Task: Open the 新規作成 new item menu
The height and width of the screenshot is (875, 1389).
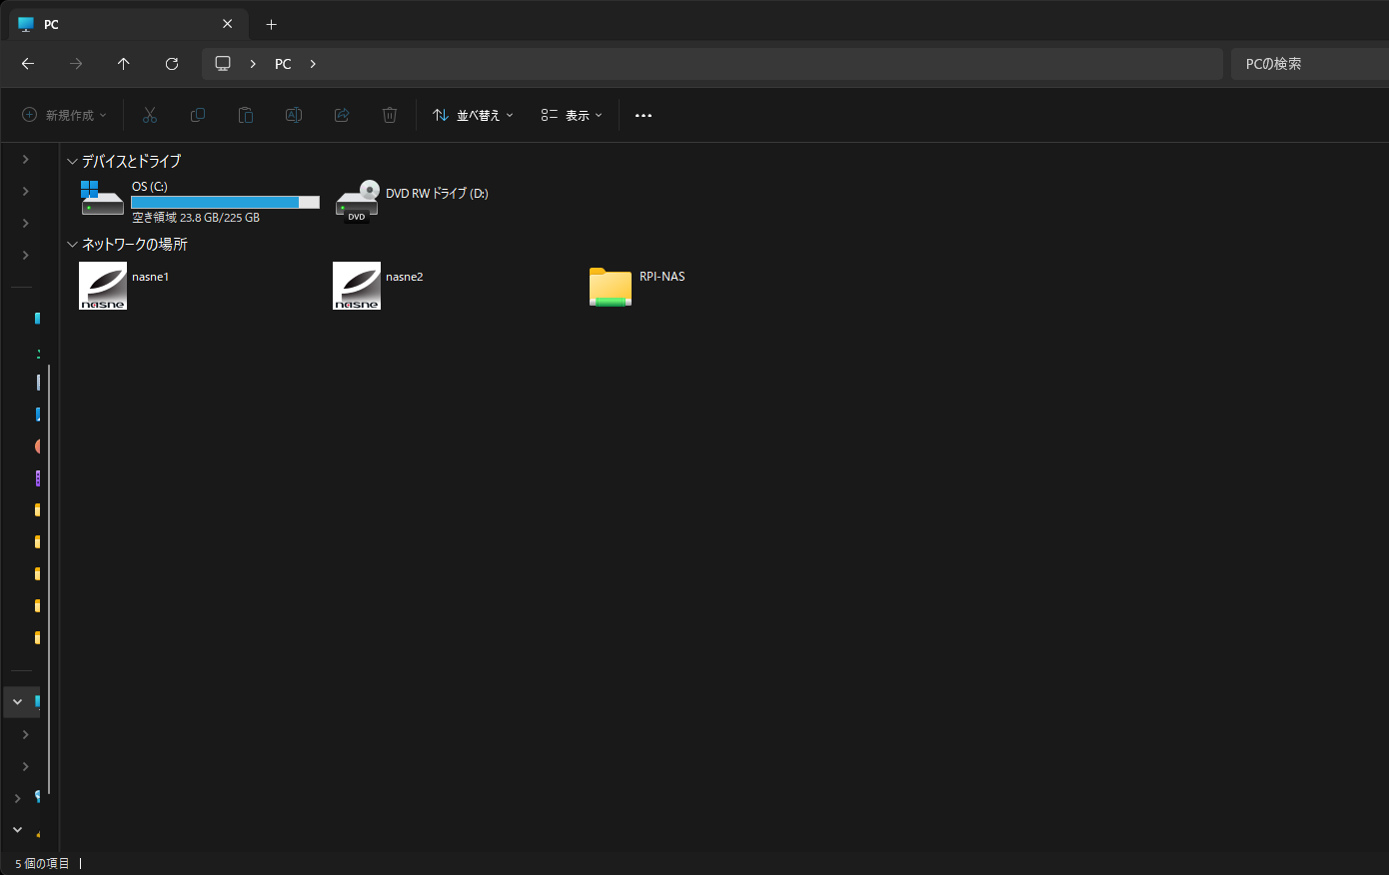Action: pos(64,115)
